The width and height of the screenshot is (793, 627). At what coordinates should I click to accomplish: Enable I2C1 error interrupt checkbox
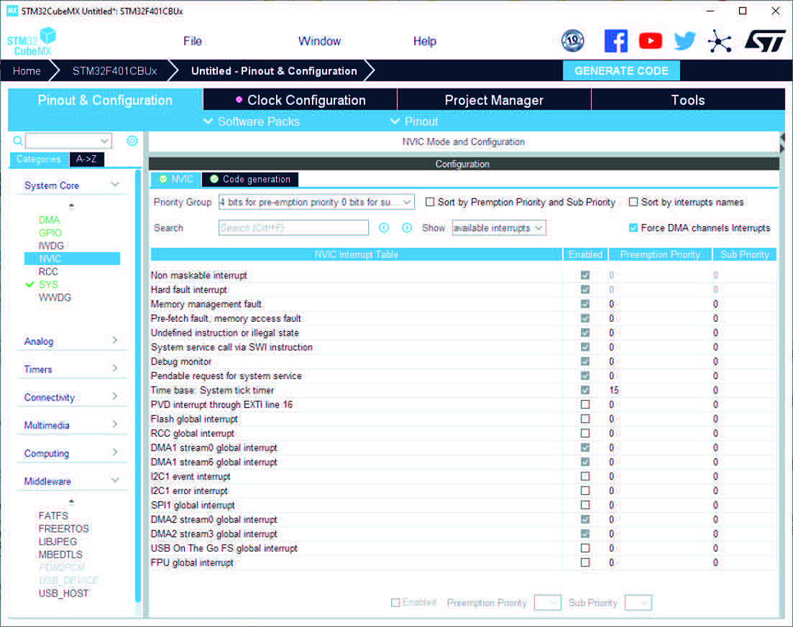(585, 491)
